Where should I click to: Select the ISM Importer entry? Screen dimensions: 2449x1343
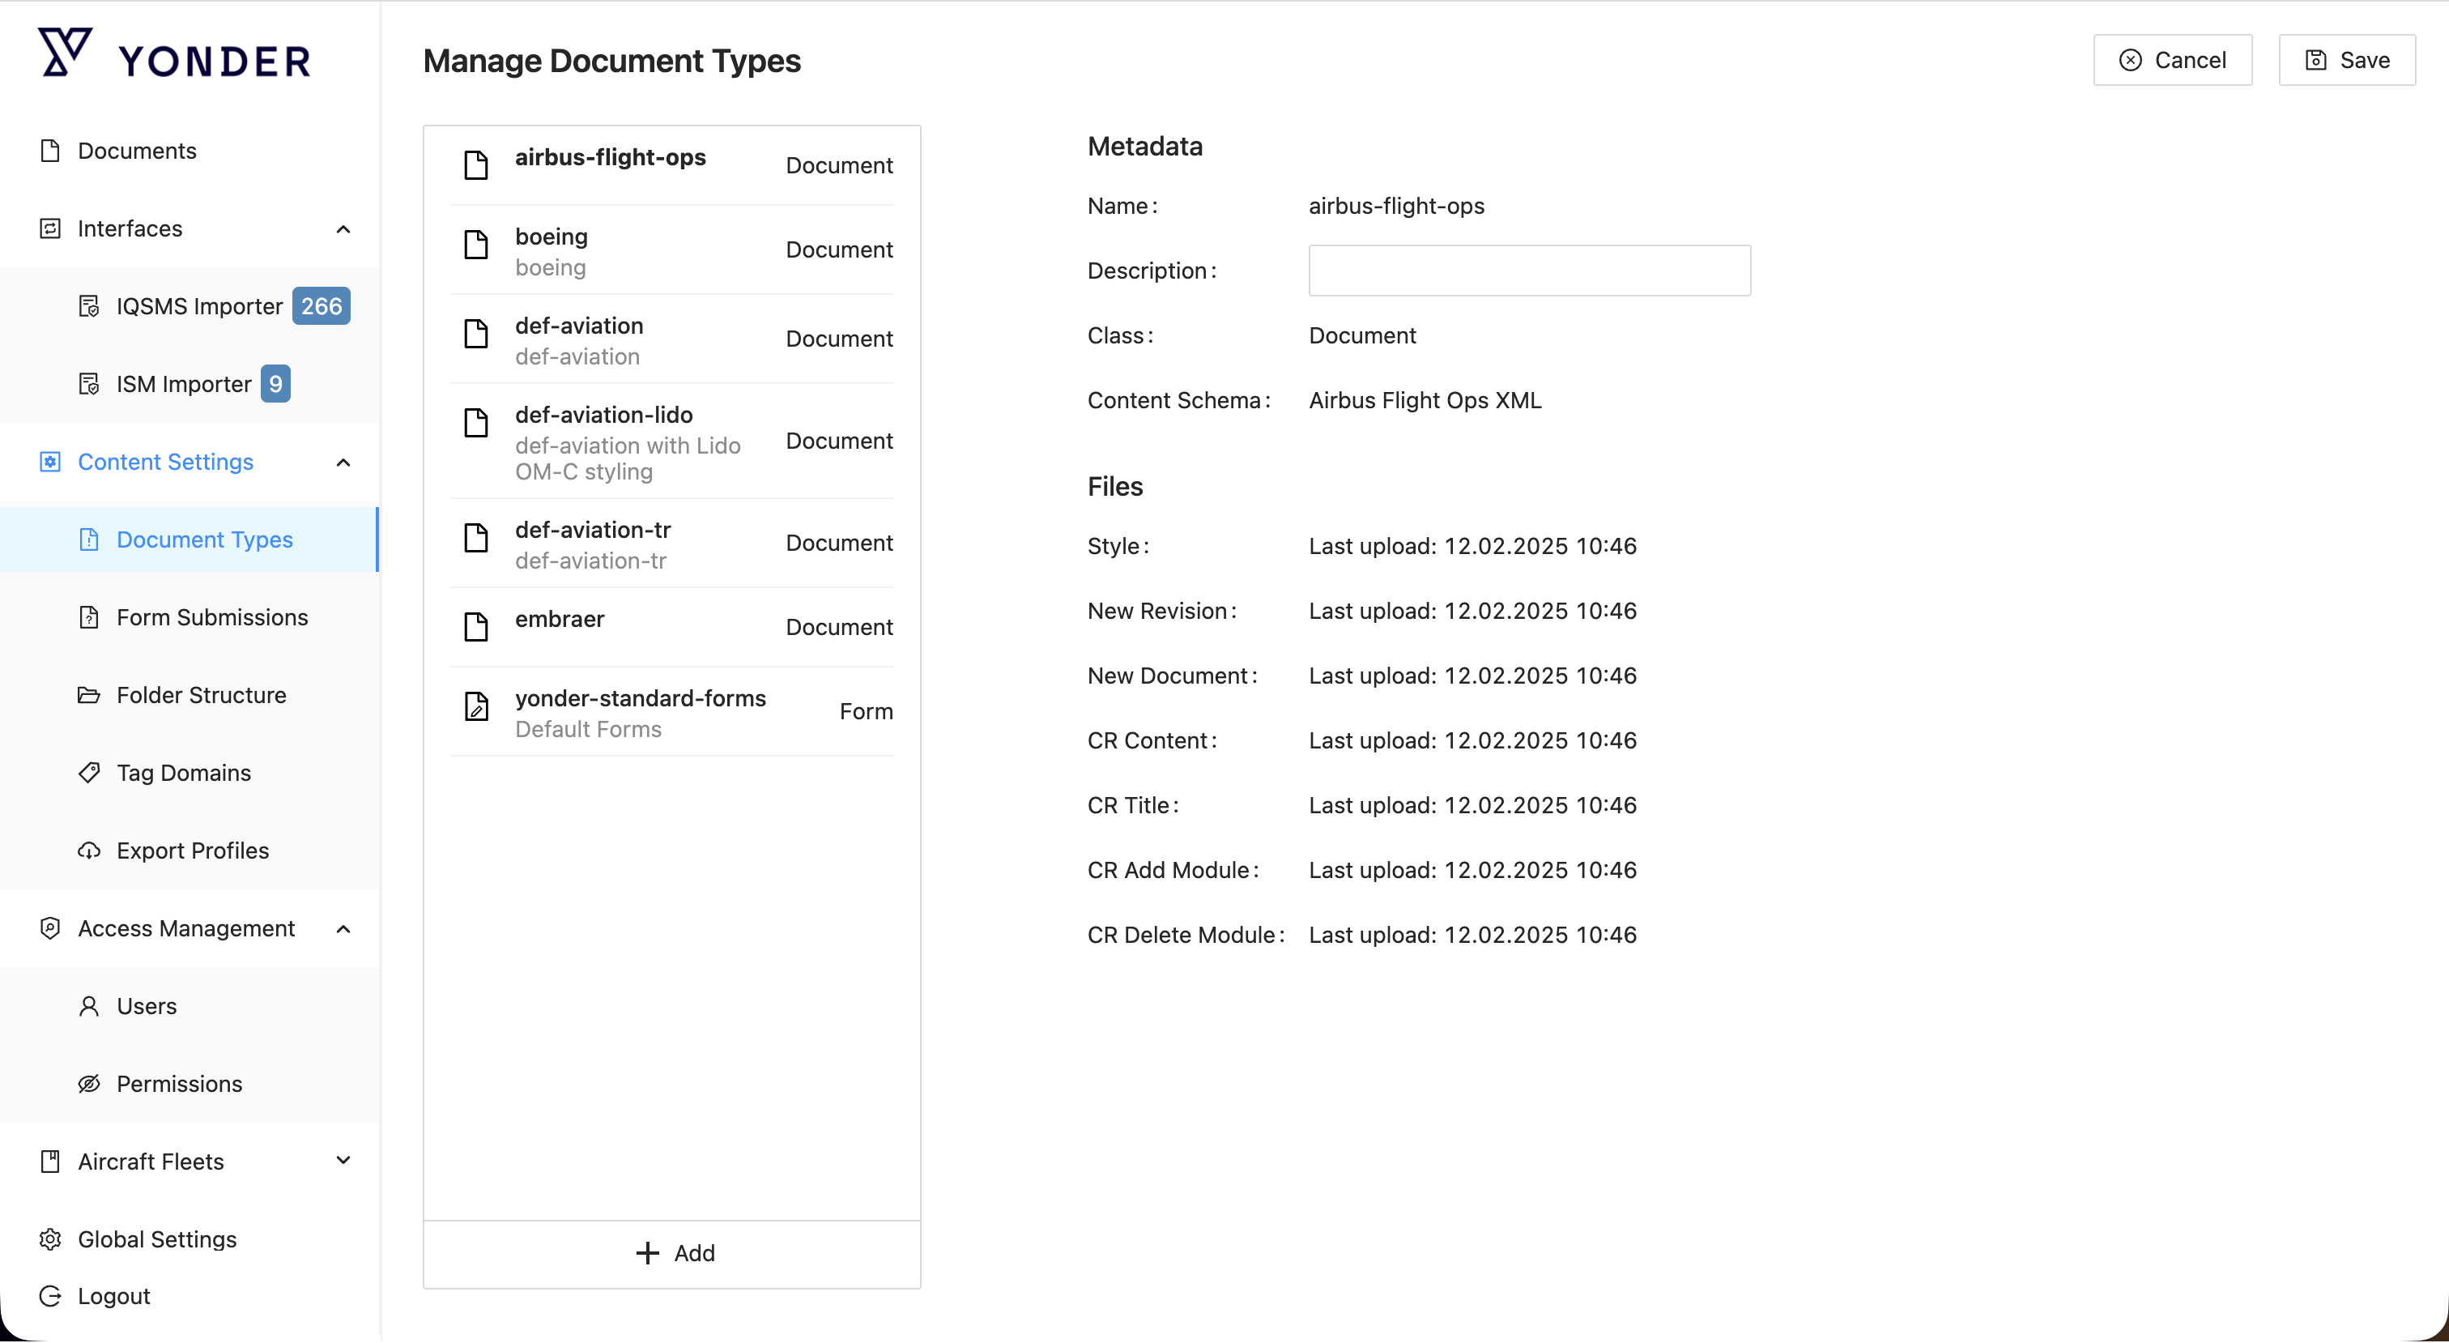coord(184,384)
